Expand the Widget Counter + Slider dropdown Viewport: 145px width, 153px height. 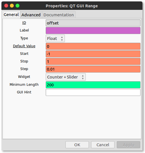tap(66, 77)
